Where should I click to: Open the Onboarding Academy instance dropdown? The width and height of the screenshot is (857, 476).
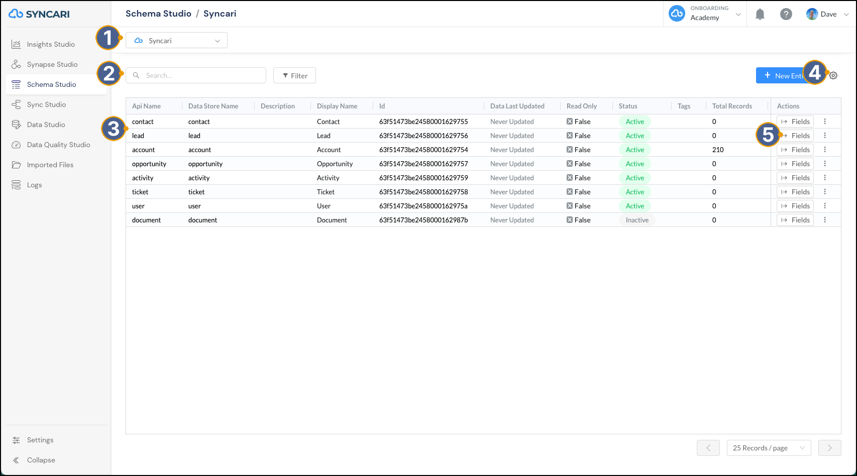(705, 14)
